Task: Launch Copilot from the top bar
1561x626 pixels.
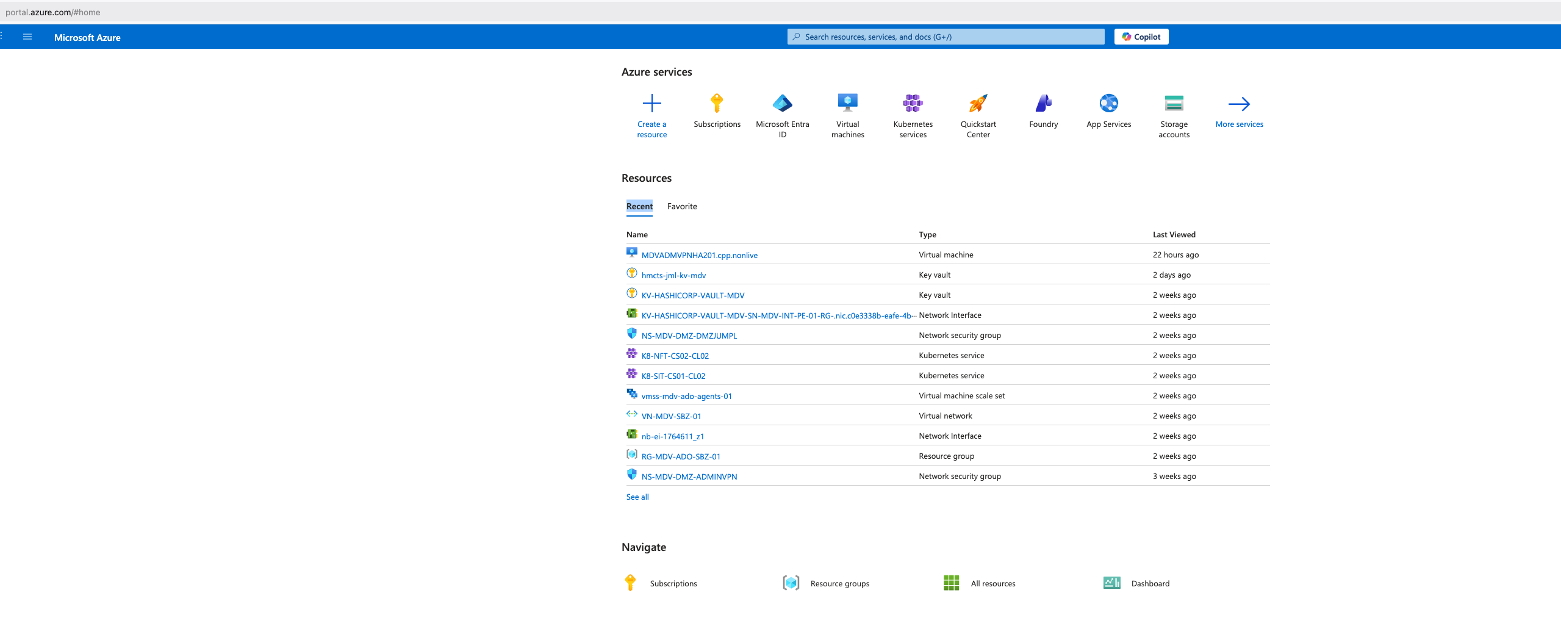Action: click(1141, 37)
